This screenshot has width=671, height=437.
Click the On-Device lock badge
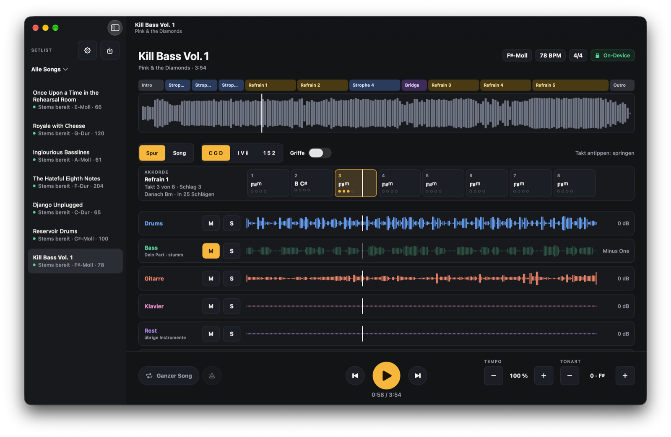click(612, 55)
